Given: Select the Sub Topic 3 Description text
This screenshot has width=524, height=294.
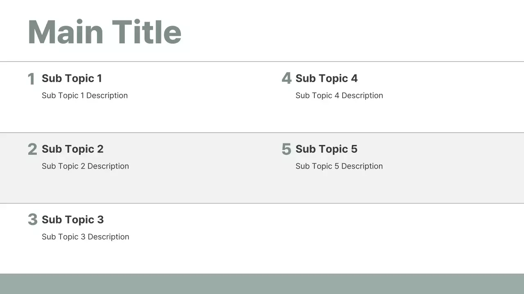Looking at the screenshot, I should click(85, 237).
